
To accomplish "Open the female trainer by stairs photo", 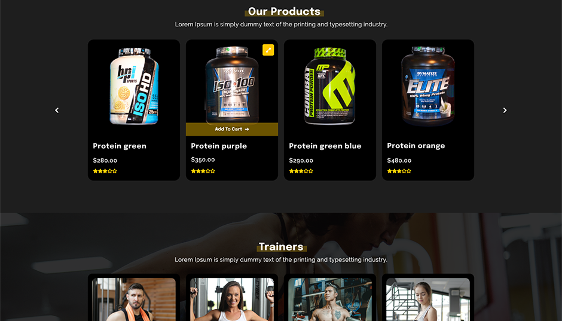I will [428, 299].
